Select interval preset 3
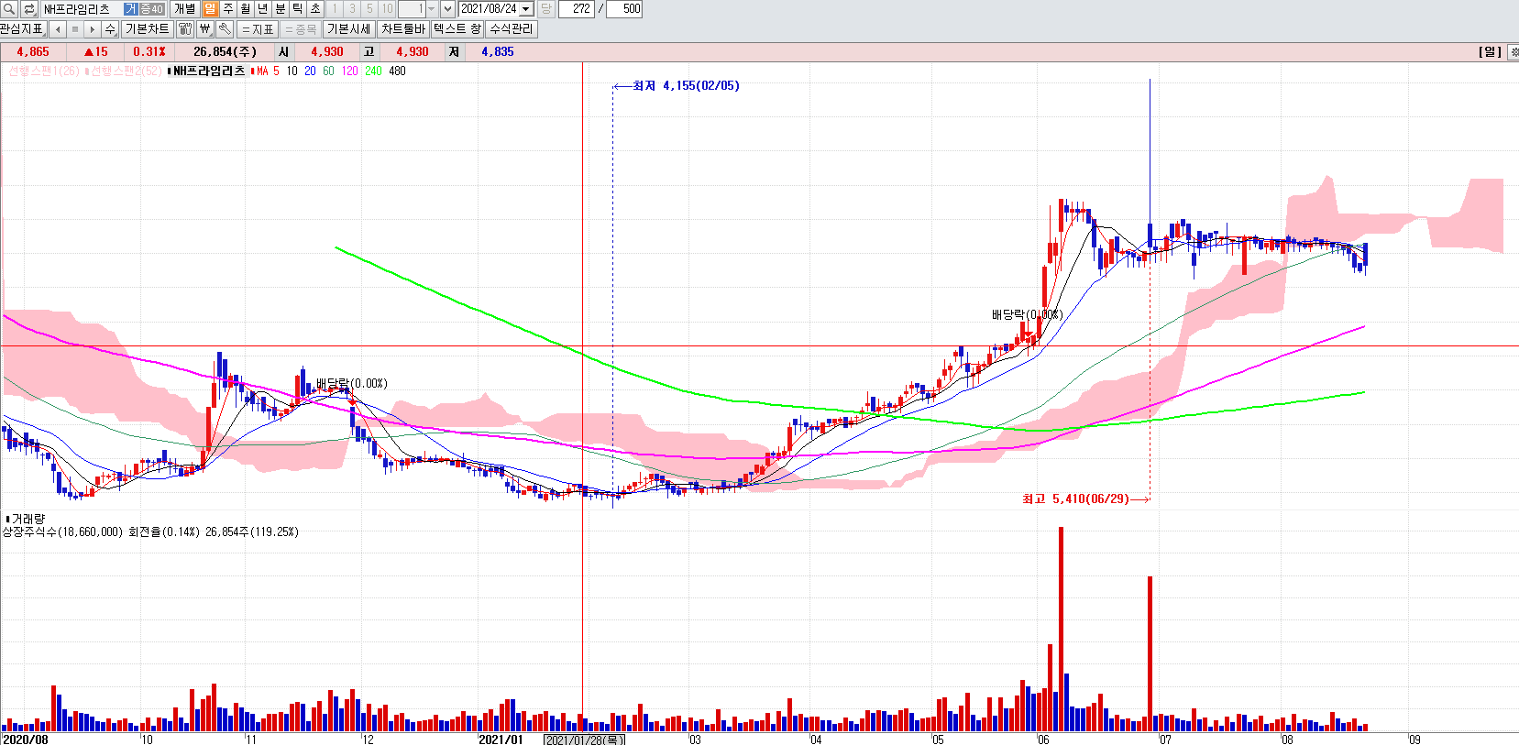 tap(352, 9)
